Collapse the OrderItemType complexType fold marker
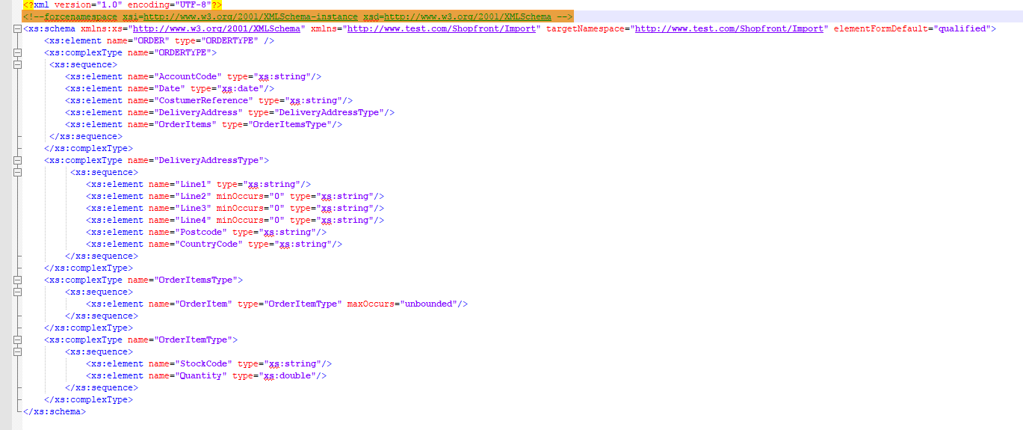Screen dimensions: 1023x430 point(18,340)
